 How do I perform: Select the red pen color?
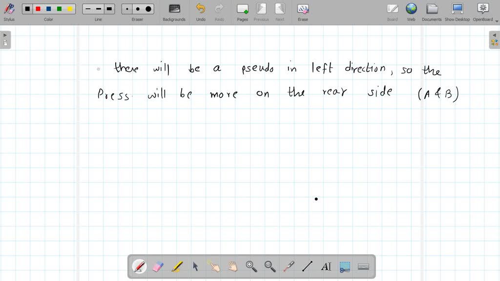[x=38, y=9]
